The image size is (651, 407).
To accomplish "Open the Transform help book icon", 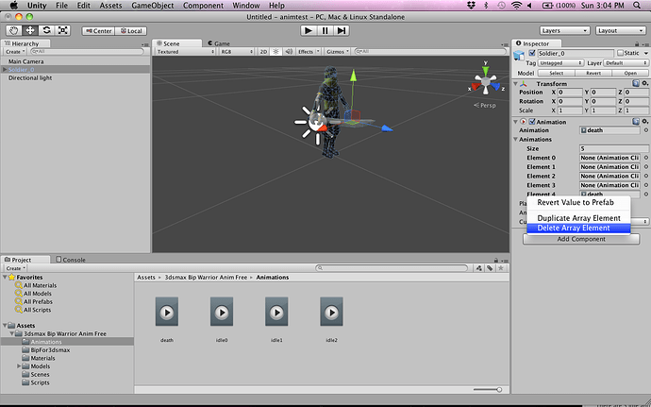I will (636, 83).
